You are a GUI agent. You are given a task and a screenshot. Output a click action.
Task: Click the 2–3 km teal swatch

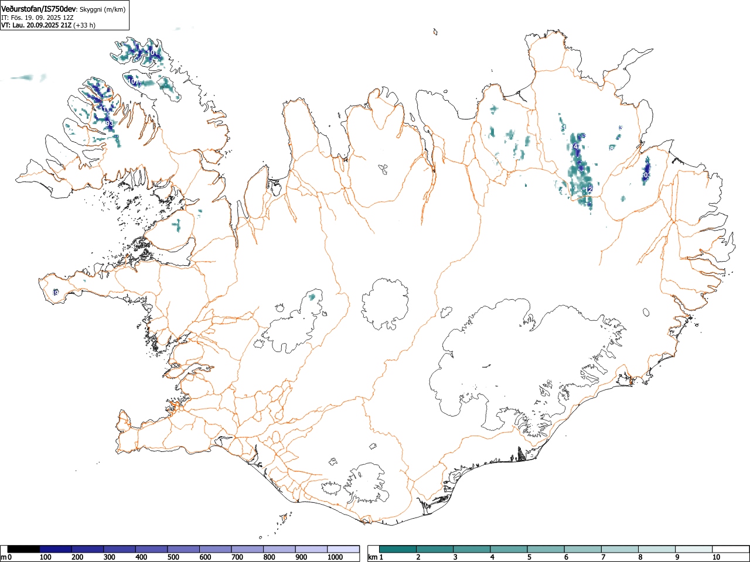[x=435, y=549]
